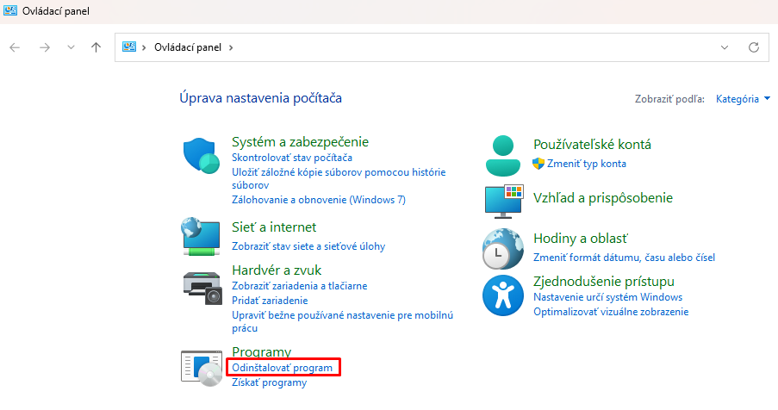
Task: Click the Systém a zabezpečenie shield icon
Action: (201, 156)
